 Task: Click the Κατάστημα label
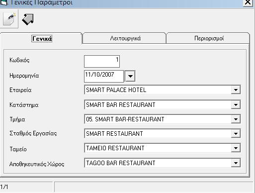click(24, 105)
